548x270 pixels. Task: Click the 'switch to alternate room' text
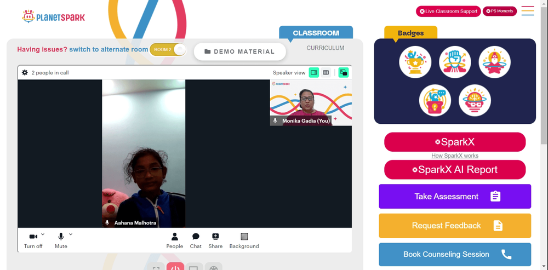[x=109, y=50]
